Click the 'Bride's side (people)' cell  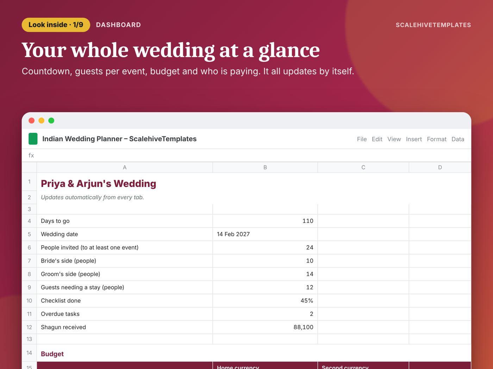point(125,261)
